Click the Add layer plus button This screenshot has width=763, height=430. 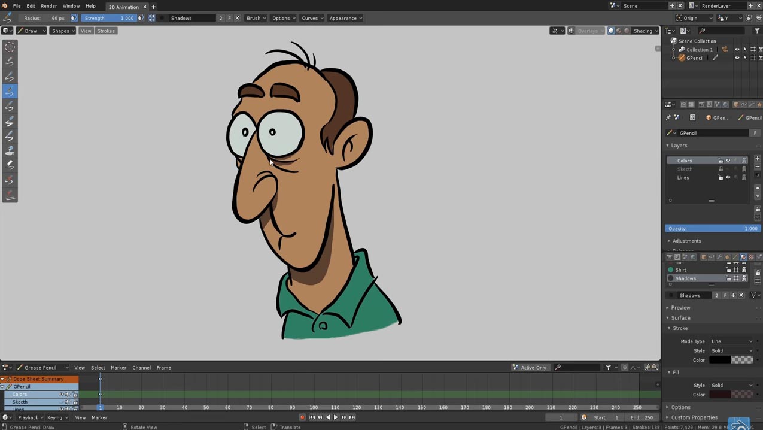click(x=758, y=158)
